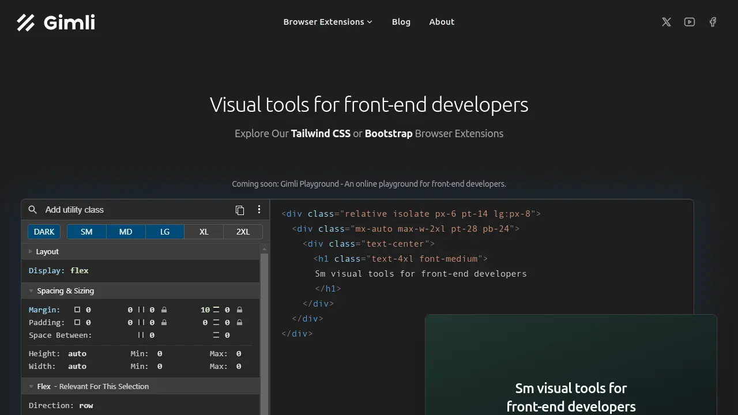Toggle the Margin horizontal lock

click(x=164, y=310)
